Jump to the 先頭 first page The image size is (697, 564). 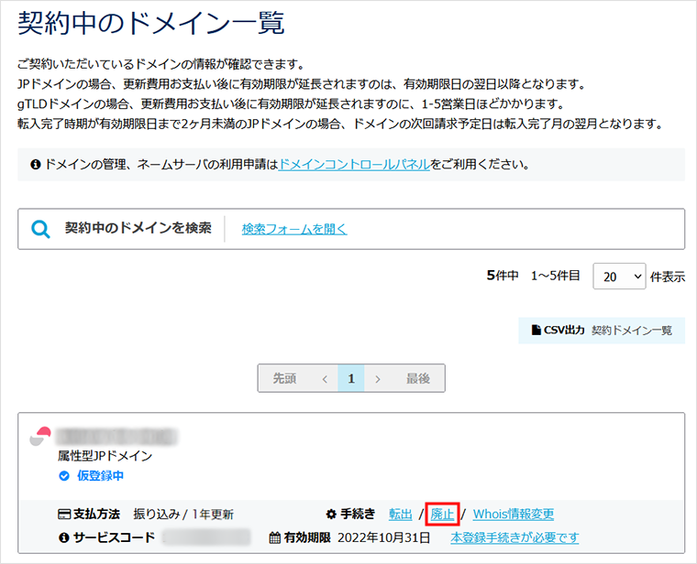pyautogui.click(x=284, y=378)
